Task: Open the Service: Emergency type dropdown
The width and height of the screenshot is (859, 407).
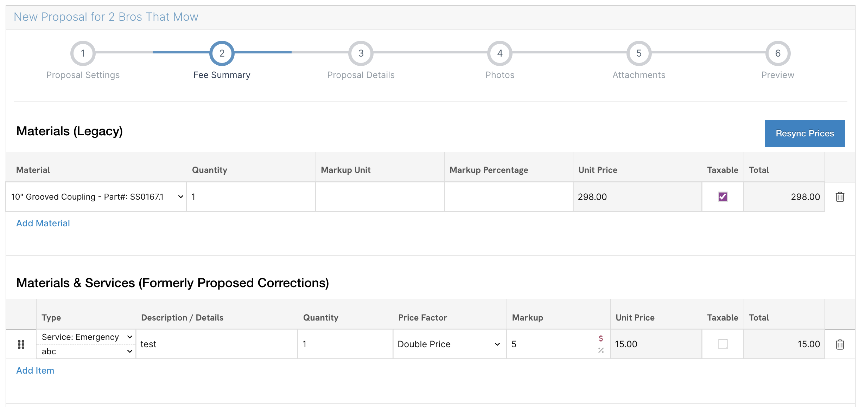Action: (x=86, y=337)
